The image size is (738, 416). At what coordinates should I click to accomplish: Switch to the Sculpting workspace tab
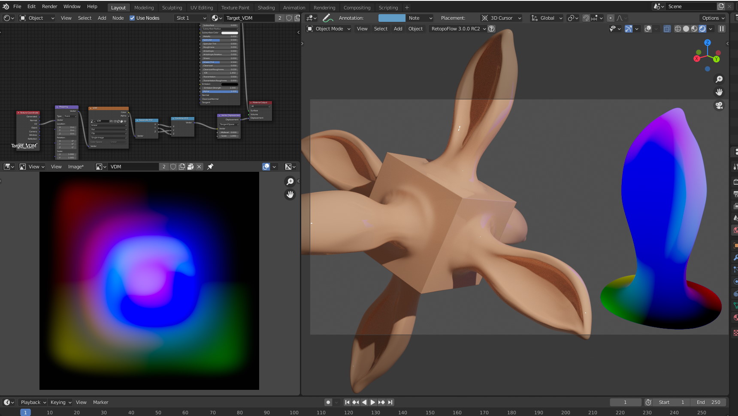(172, 8)
